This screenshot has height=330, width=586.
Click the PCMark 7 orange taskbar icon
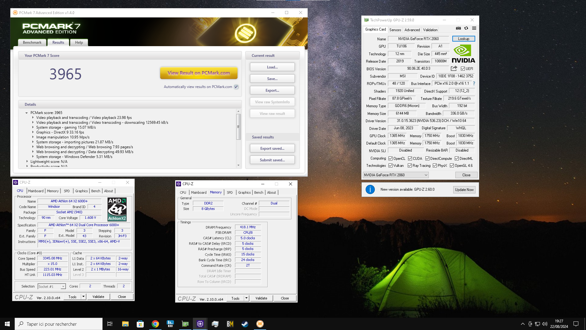260,324
